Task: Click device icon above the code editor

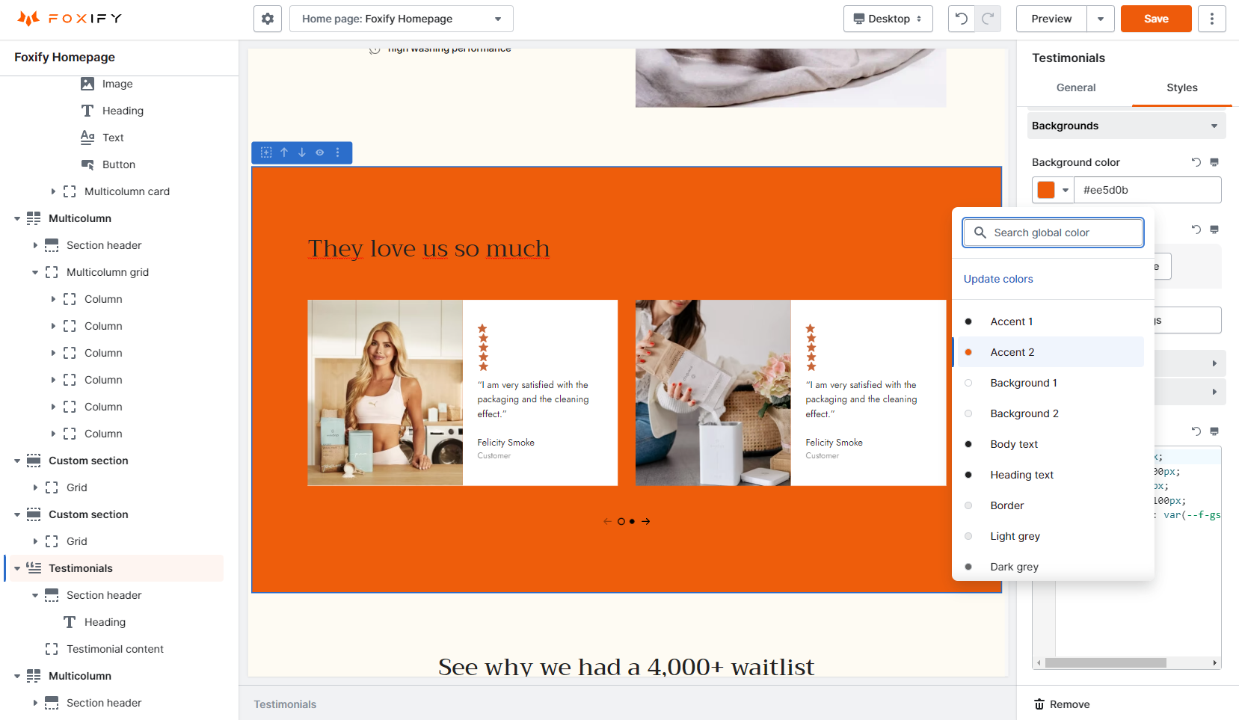Action: click(1214, 431)
